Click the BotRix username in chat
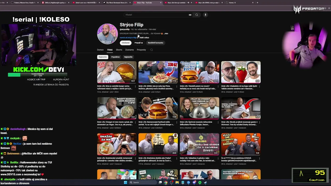 (x=14, y=162)
